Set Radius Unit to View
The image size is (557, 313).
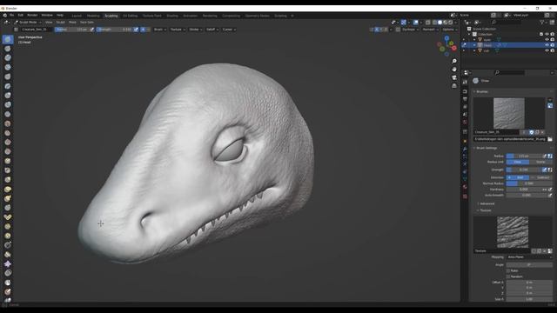click(x=518, y=162)
